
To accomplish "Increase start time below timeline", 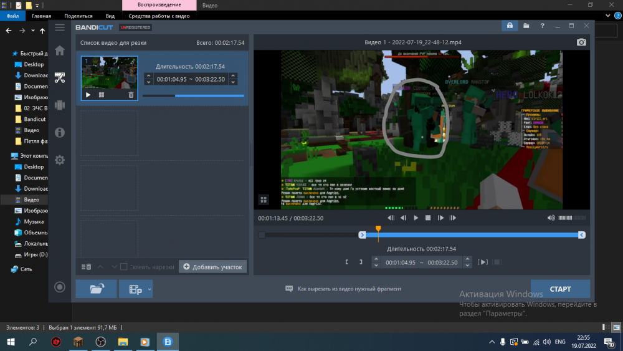I will coord(376,259).
